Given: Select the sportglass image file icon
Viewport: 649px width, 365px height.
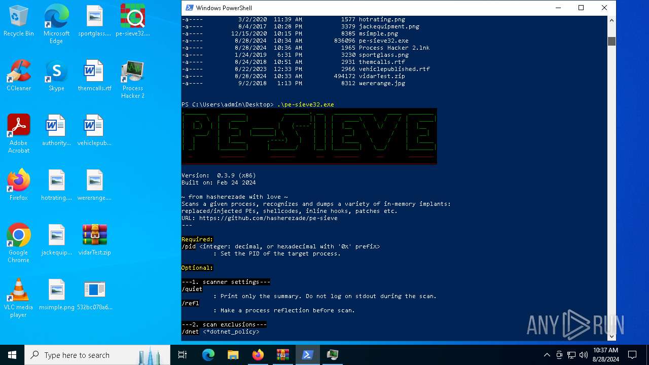Looking at the screenshot, I should (94, 21).
